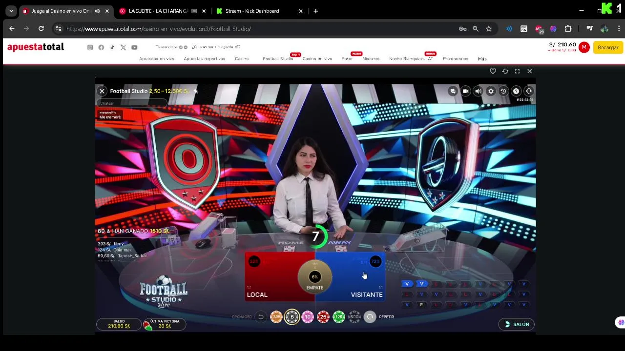Click Teleservicios link

click(167, 47)
